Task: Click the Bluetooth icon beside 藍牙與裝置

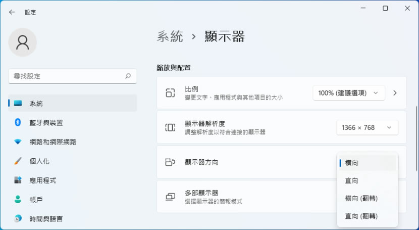Action: pyautogui.click(x=18, y=122)
